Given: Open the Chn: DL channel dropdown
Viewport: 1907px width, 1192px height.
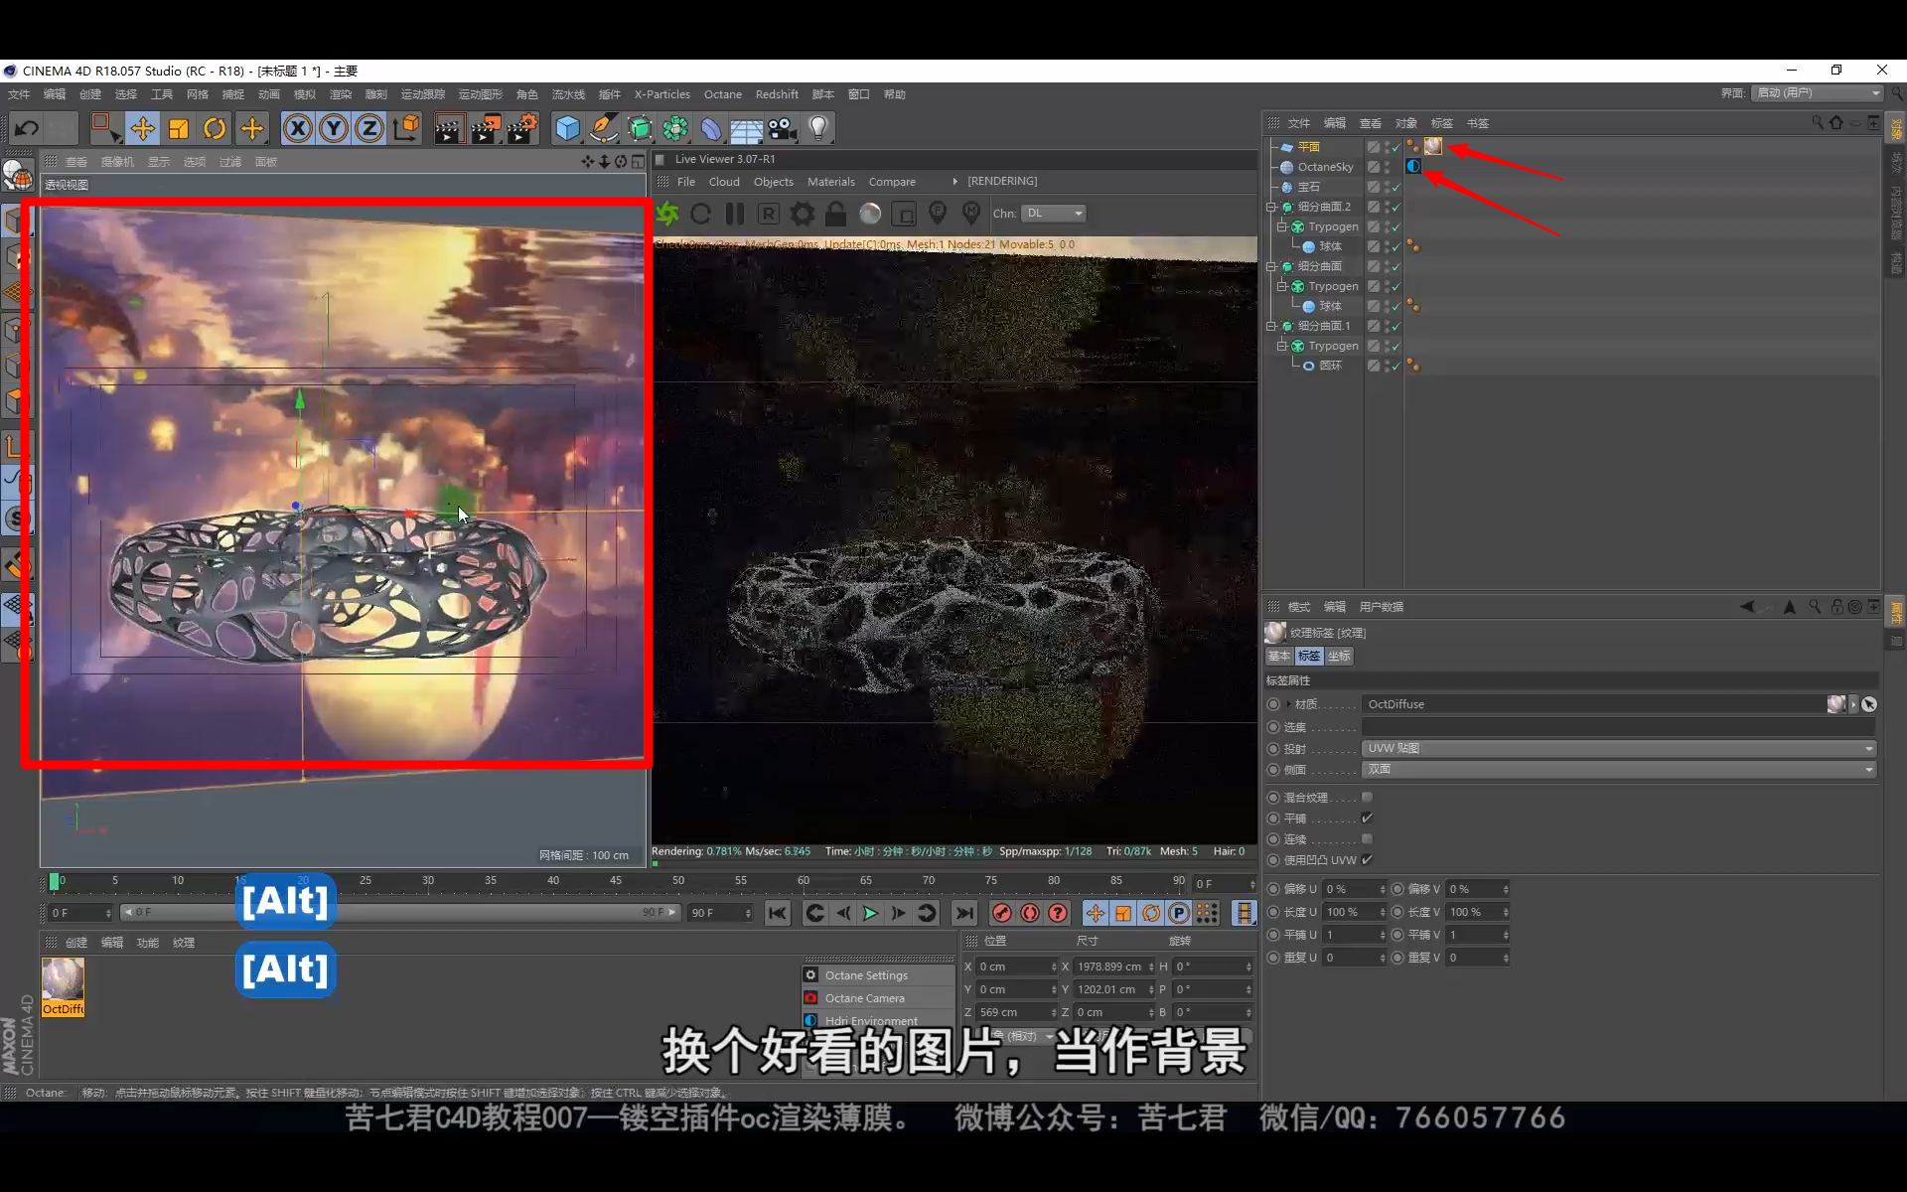Looking at the screenshot, I should [1054, 214].
